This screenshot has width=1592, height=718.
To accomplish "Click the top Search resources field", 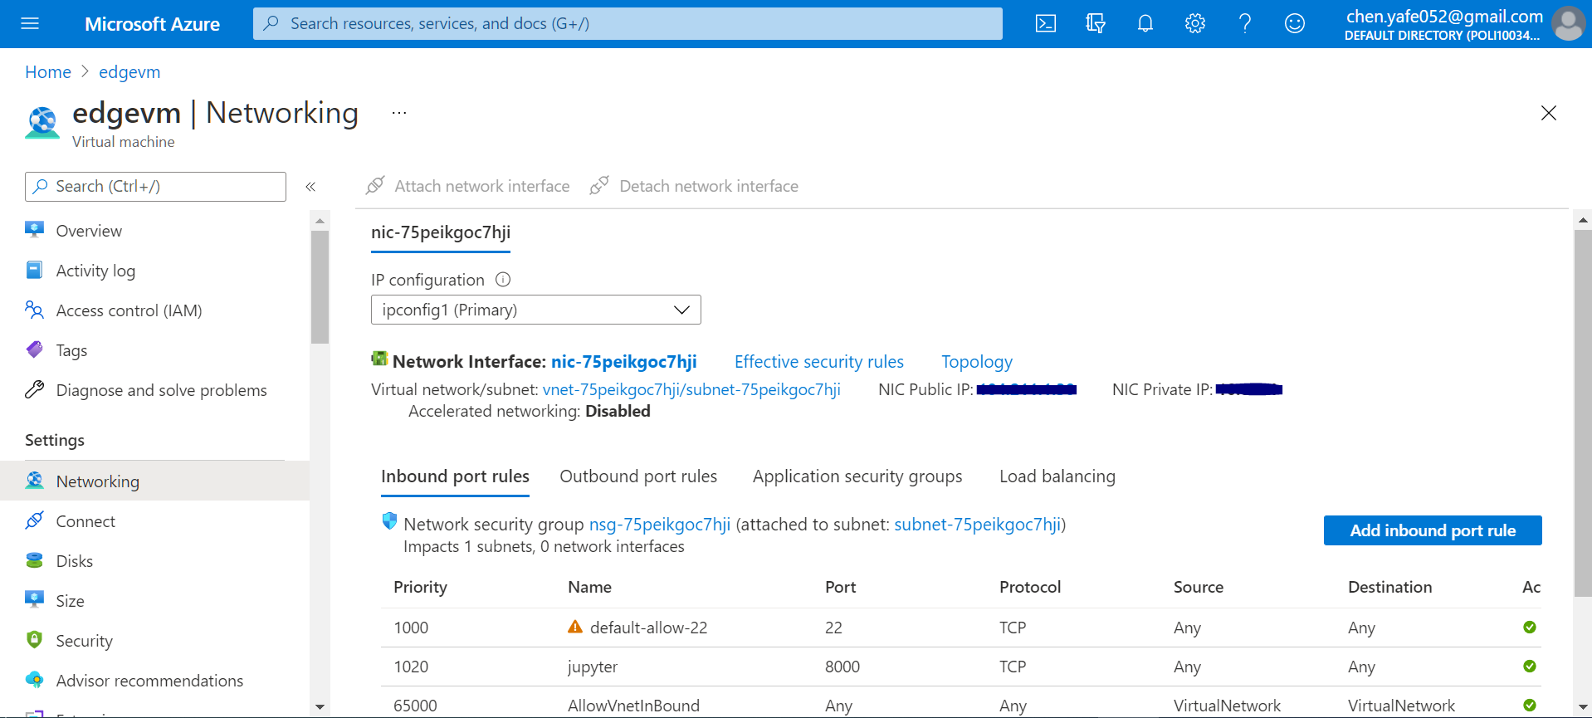I will pos(628,23).
